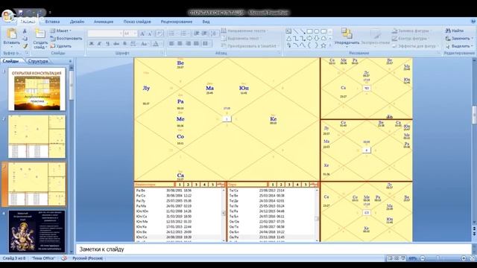Open the Показ слайдов ribbon tab
The image size is (477, 268).
137,22
